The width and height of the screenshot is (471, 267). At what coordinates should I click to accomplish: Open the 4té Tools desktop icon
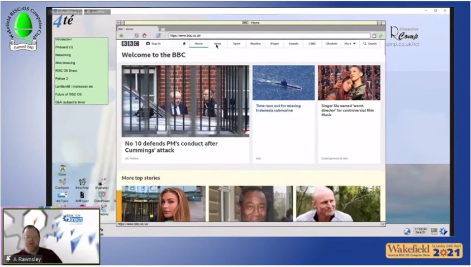point(62,197)
